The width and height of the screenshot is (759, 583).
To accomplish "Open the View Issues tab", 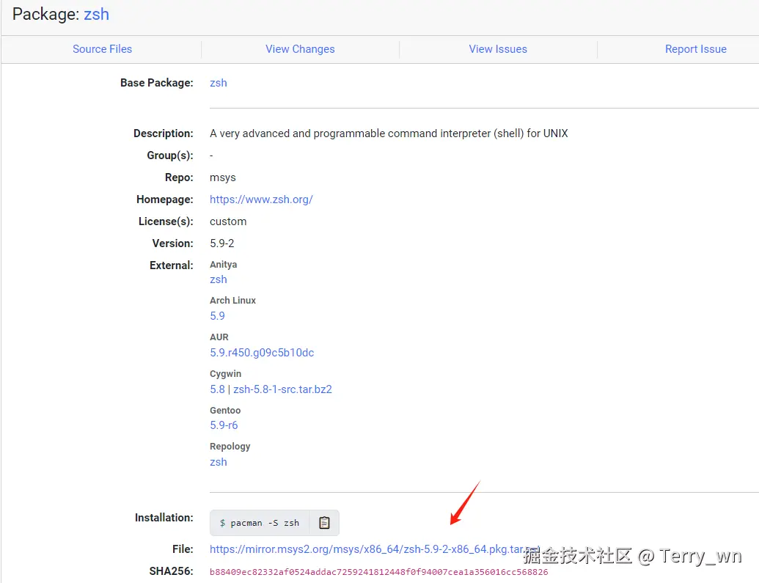I will [498, 49].
